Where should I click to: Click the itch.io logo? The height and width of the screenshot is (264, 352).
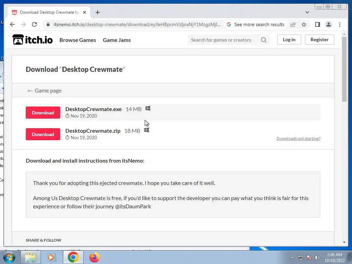(x=33, y=40)
